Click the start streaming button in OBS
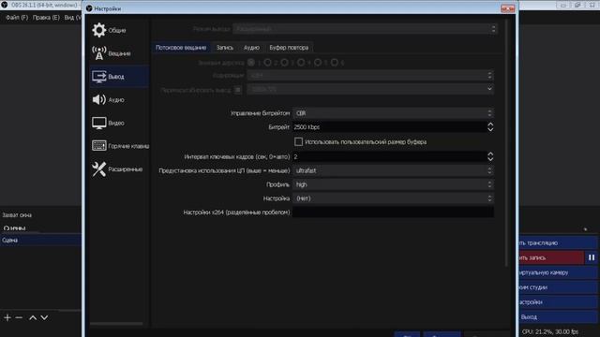This screenshot has width=600, height=337. [559, 242]
